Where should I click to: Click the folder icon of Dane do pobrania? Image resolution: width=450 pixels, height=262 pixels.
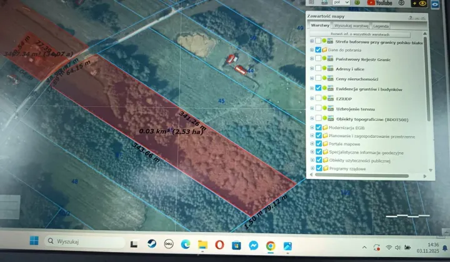coord(324,49)
